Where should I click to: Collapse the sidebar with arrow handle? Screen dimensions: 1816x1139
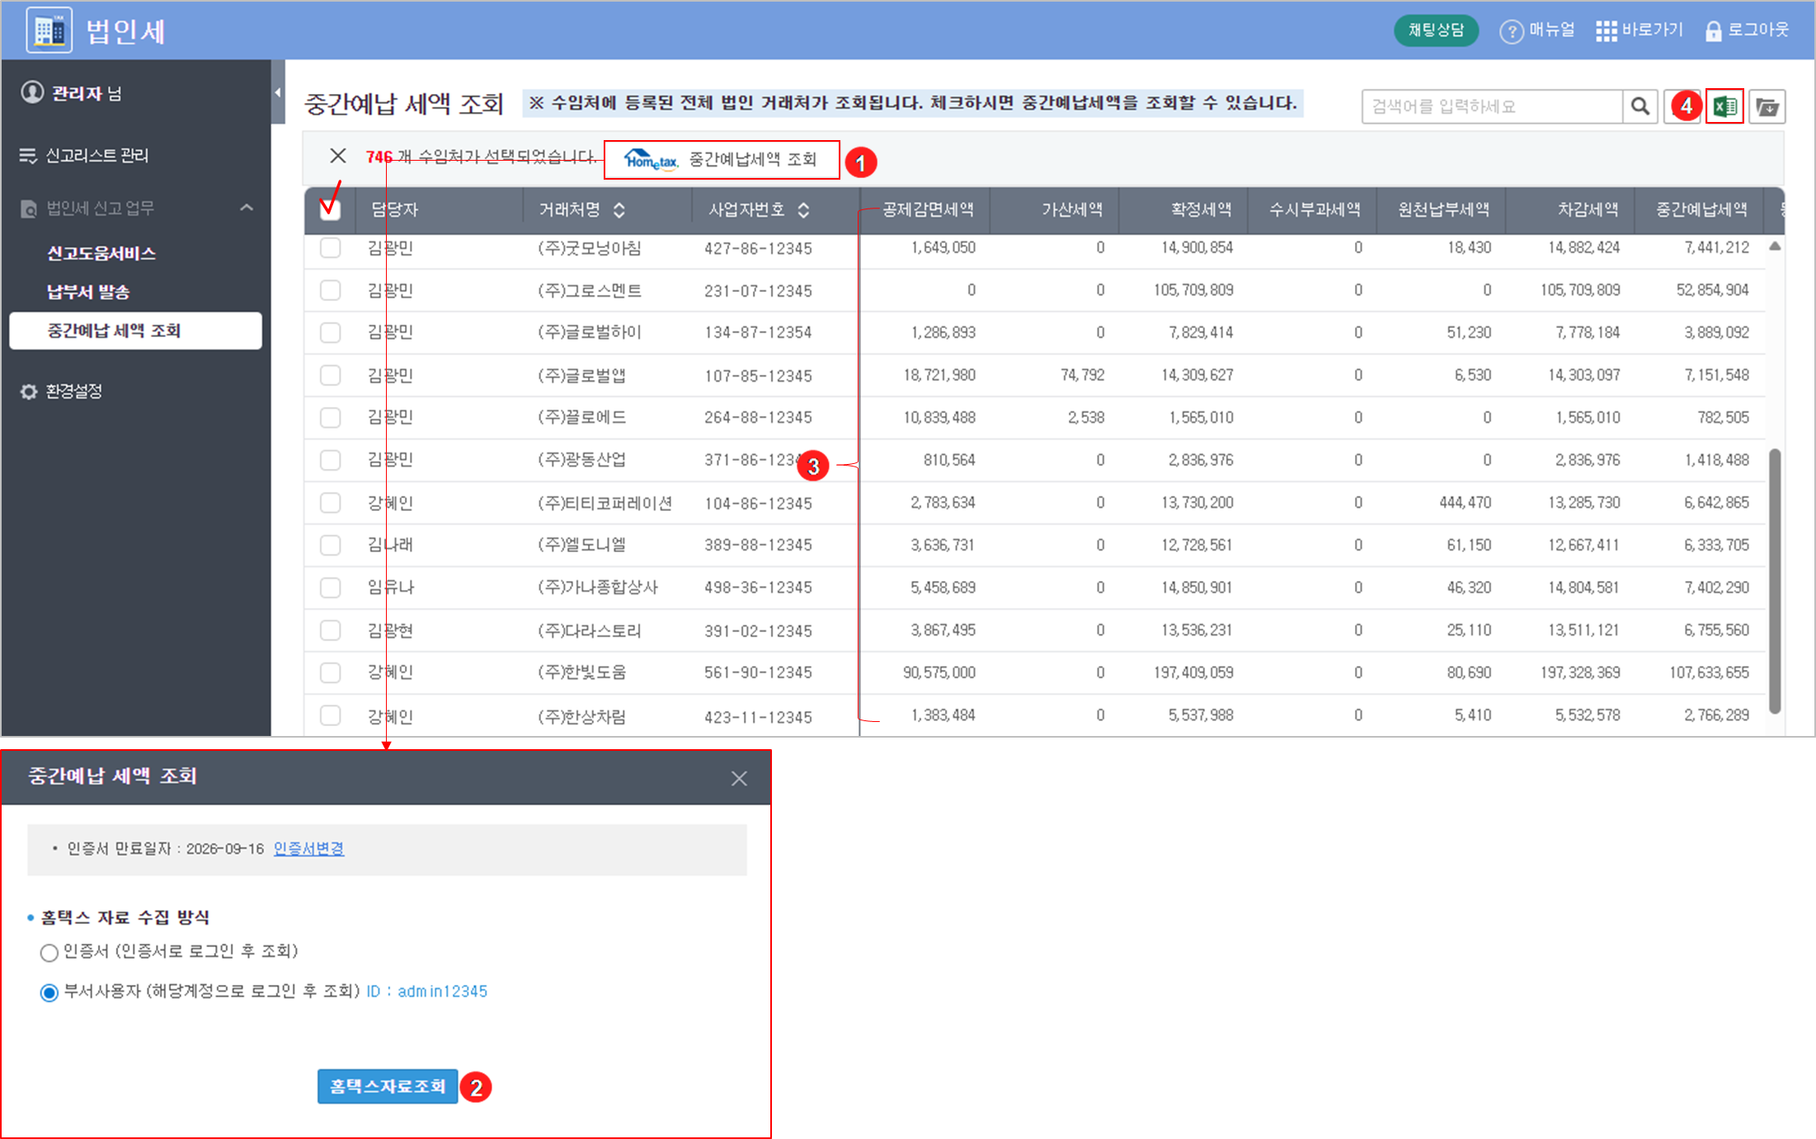(x=278, y=92)
